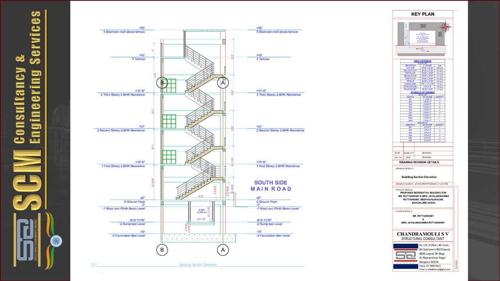Click the AREA COVERAGE table heading
Viewport: 500px width, 281px height.
click(423, 61)
